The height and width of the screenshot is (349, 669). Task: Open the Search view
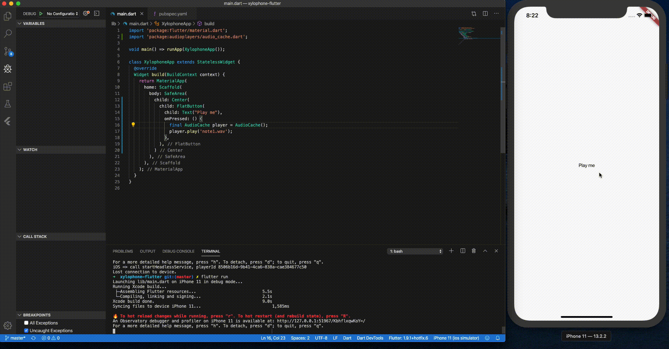(x=8, y=33)
